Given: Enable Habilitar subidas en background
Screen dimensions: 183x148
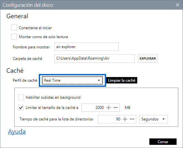Looking at the screenshot, I should 21,97.
